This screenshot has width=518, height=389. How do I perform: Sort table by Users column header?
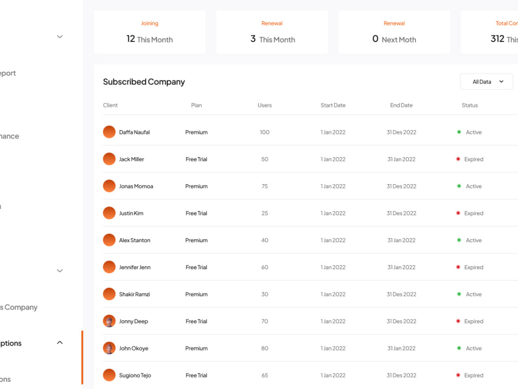click(x=265, y=105)
